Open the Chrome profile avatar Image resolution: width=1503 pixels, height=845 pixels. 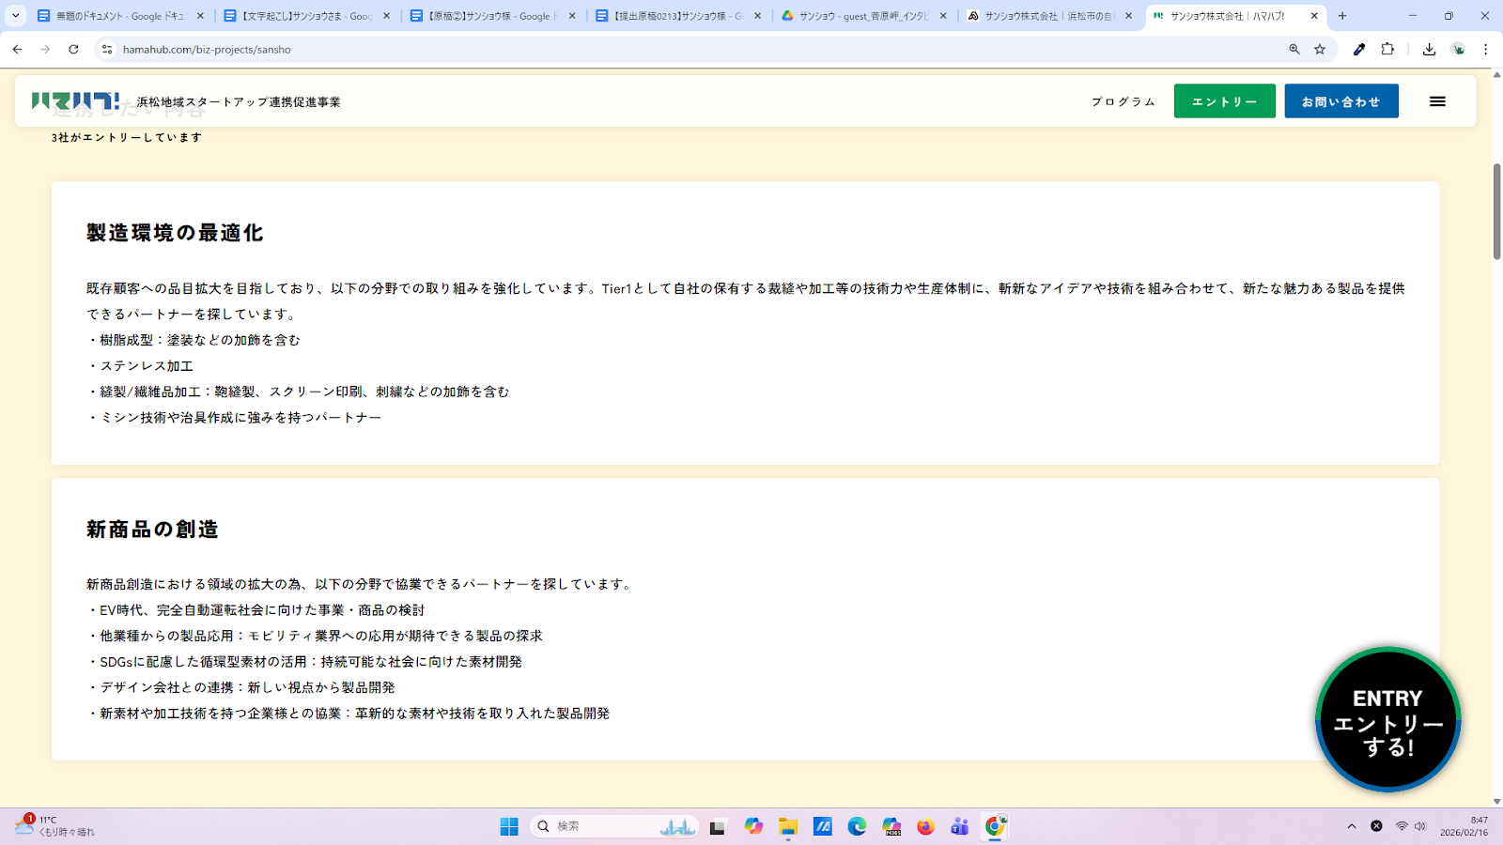1458,49
